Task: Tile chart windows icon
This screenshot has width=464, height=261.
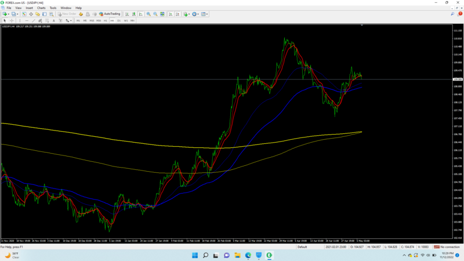Action: point(162,14)
